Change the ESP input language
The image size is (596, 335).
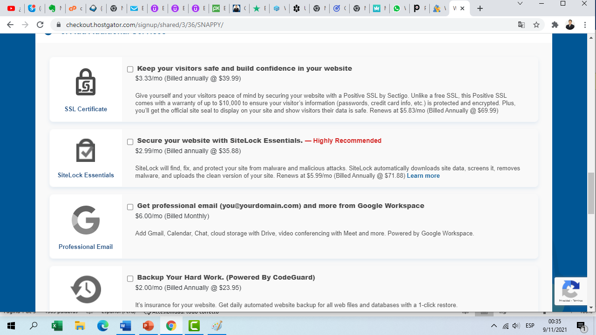[530, 326]
